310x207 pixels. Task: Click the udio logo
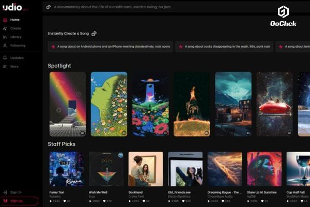(x=12, y=7)
